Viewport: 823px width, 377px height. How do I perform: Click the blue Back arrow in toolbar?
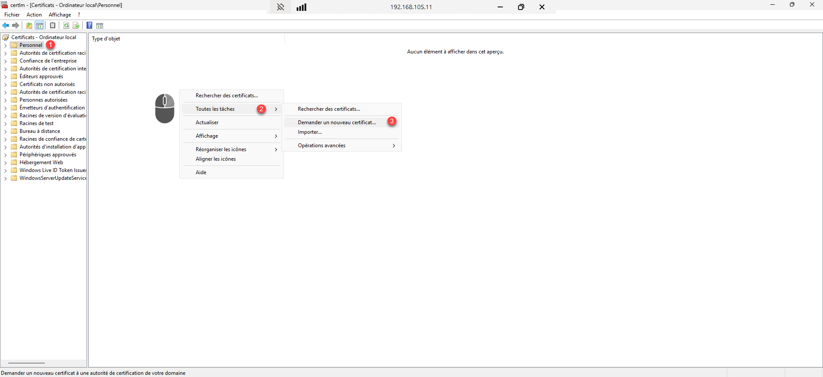(x=6, y=26)
